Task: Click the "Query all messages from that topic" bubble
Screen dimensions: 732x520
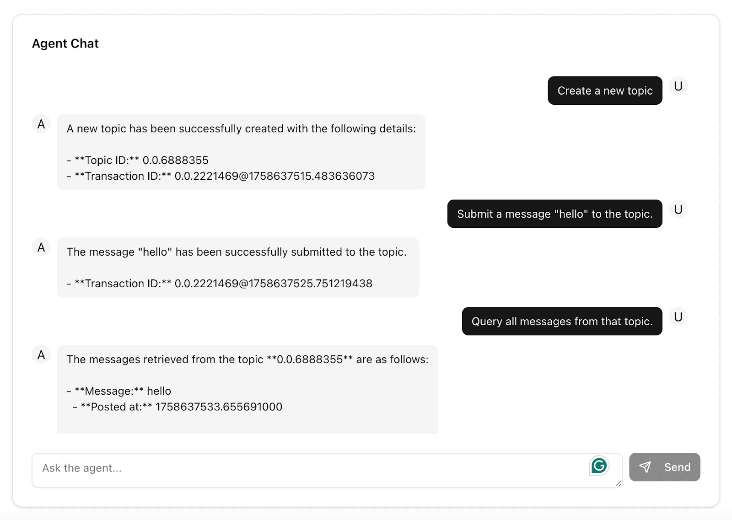Action: coord(562,322)
